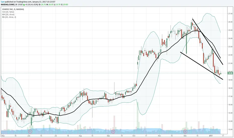Click the 14.00 price axis label
Viewport: 234px width, 138px height.
click(230, 121)
